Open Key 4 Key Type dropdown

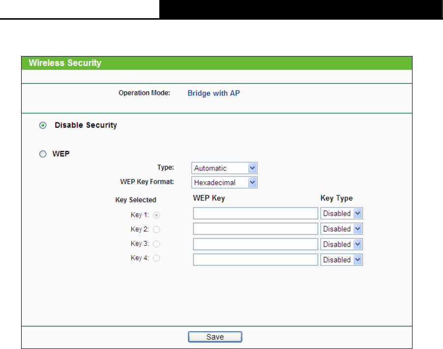point(342,260)
